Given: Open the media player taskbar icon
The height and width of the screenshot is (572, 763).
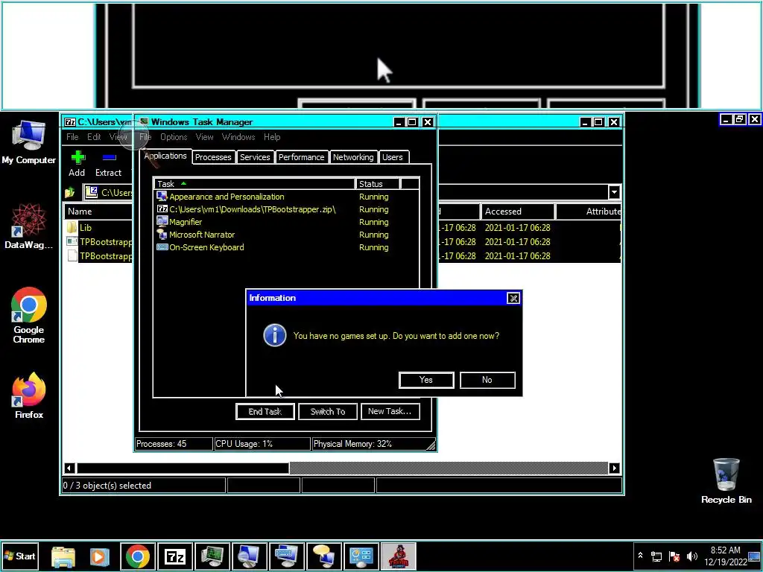Looking at the screenshot, I should pyautogui.click(x=101, y=556).
